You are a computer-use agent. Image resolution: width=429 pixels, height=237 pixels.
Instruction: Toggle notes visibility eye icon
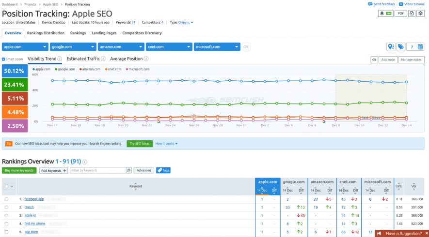tap(374, 59)
